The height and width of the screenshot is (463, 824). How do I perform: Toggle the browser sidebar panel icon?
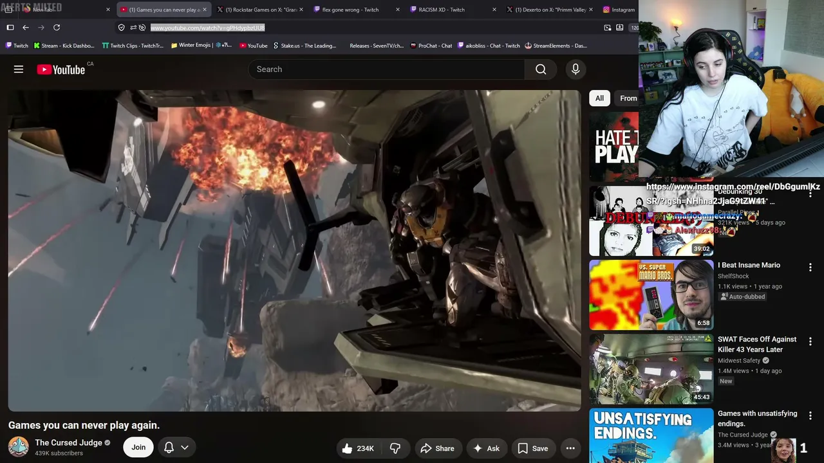pyautogui.click(x=10, y=28)
